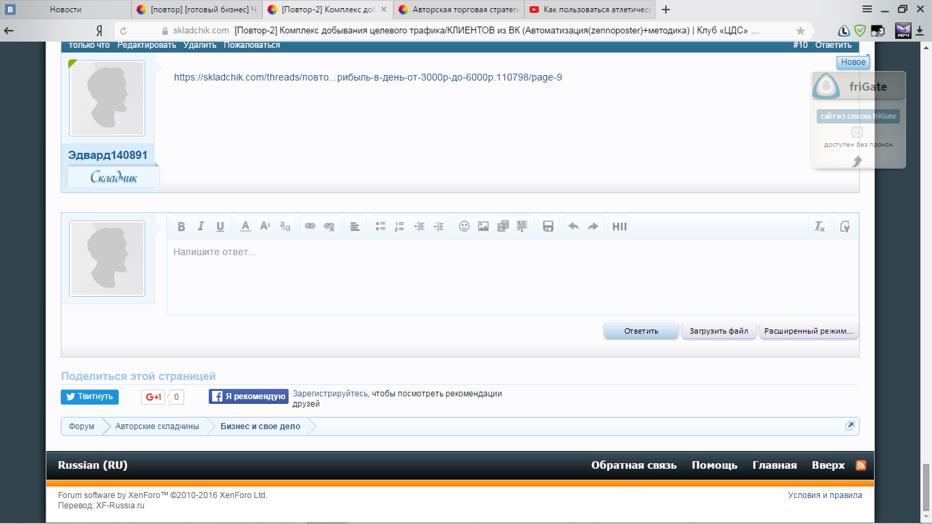Click the Загрузить файл button
This screenshot has width=932, height=524.
point(719,331)
